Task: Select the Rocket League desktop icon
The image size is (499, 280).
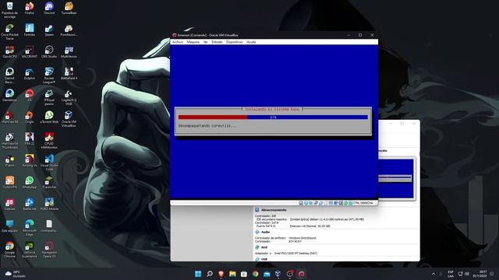Action: [x=49, y=75]
